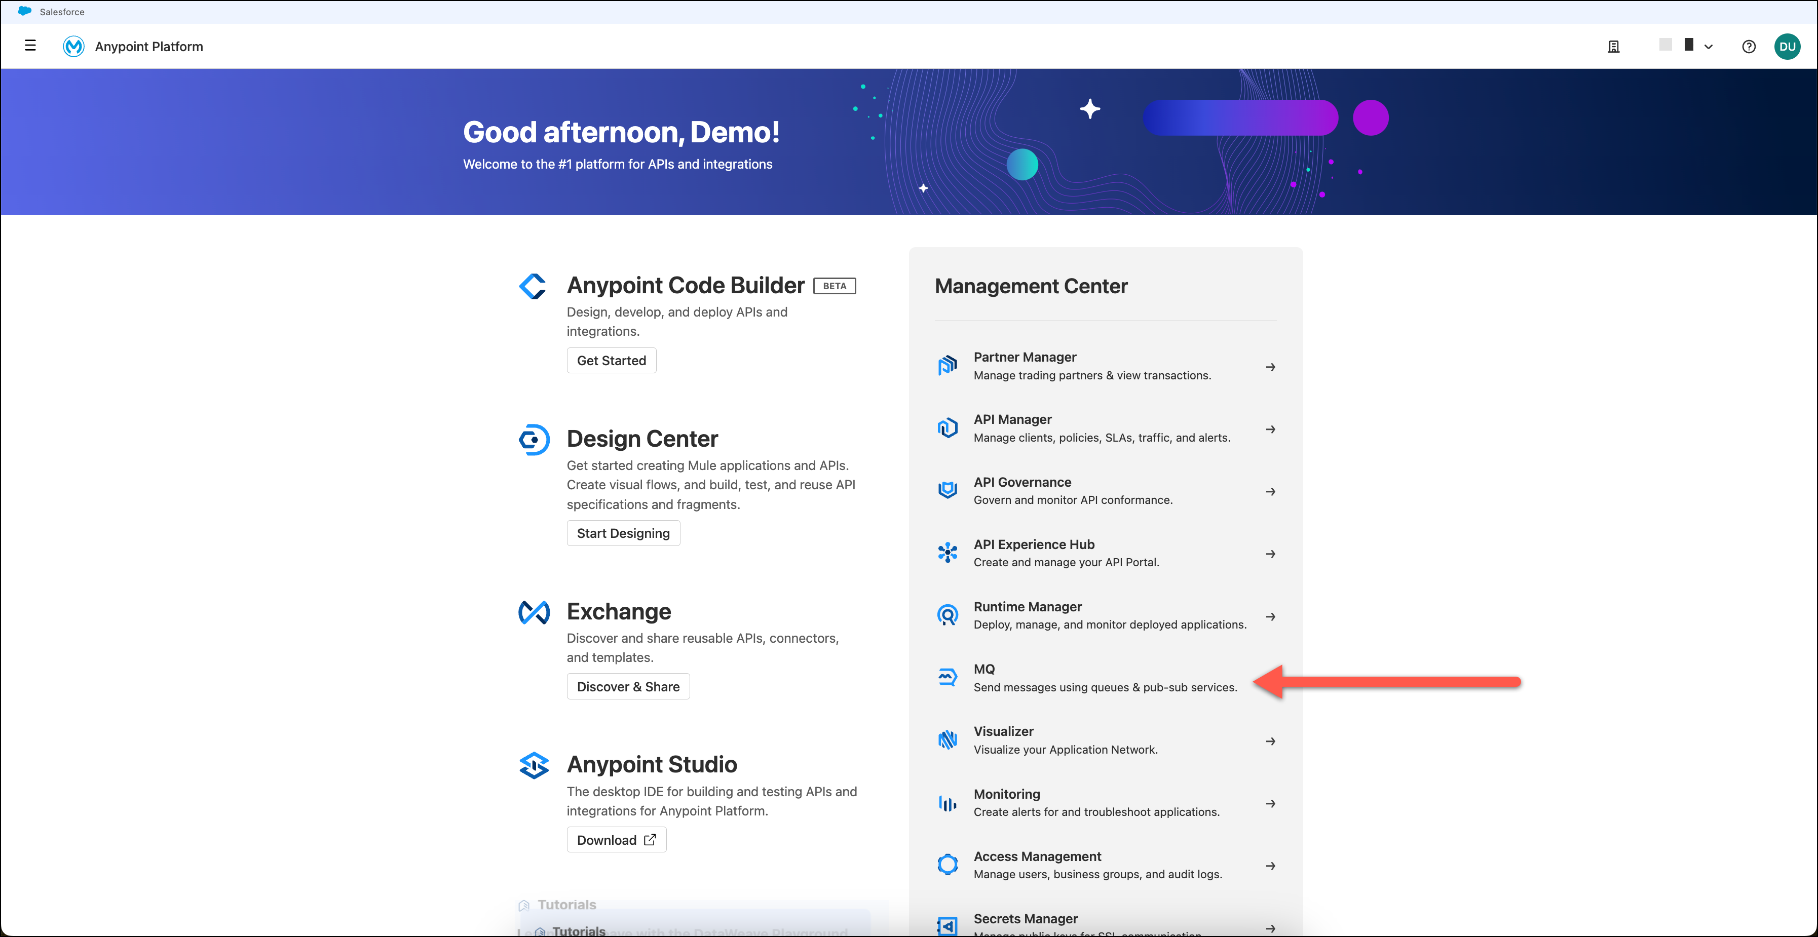Click "Deploy, manage, and monitor deployed applications." text
1818x937 pixels.
(x=1110, y=625)
